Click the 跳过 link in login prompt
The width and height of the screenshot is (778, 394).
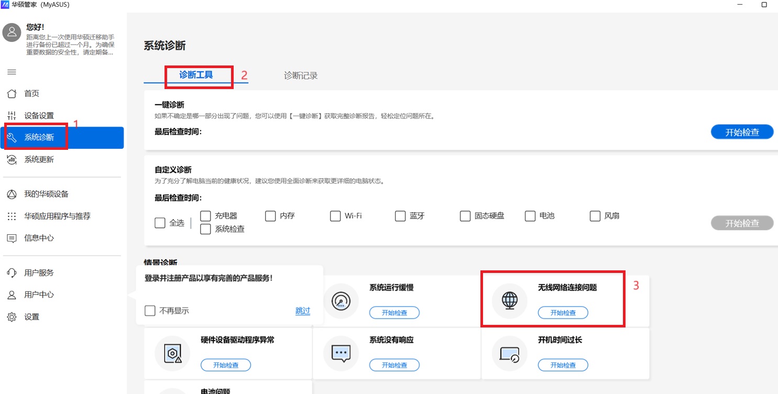(x=302, y=310)
